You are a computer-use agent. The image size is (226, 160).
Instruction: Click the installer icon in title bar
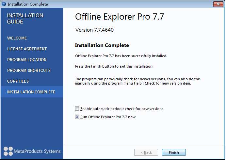(4, 4)
